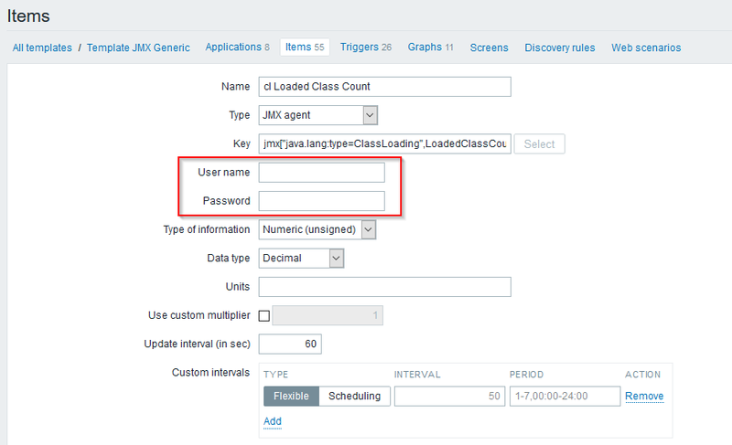The width and height of the screenshot is (732, 445).
Task: Open the Data type dropdown
Action: point(302,259)
